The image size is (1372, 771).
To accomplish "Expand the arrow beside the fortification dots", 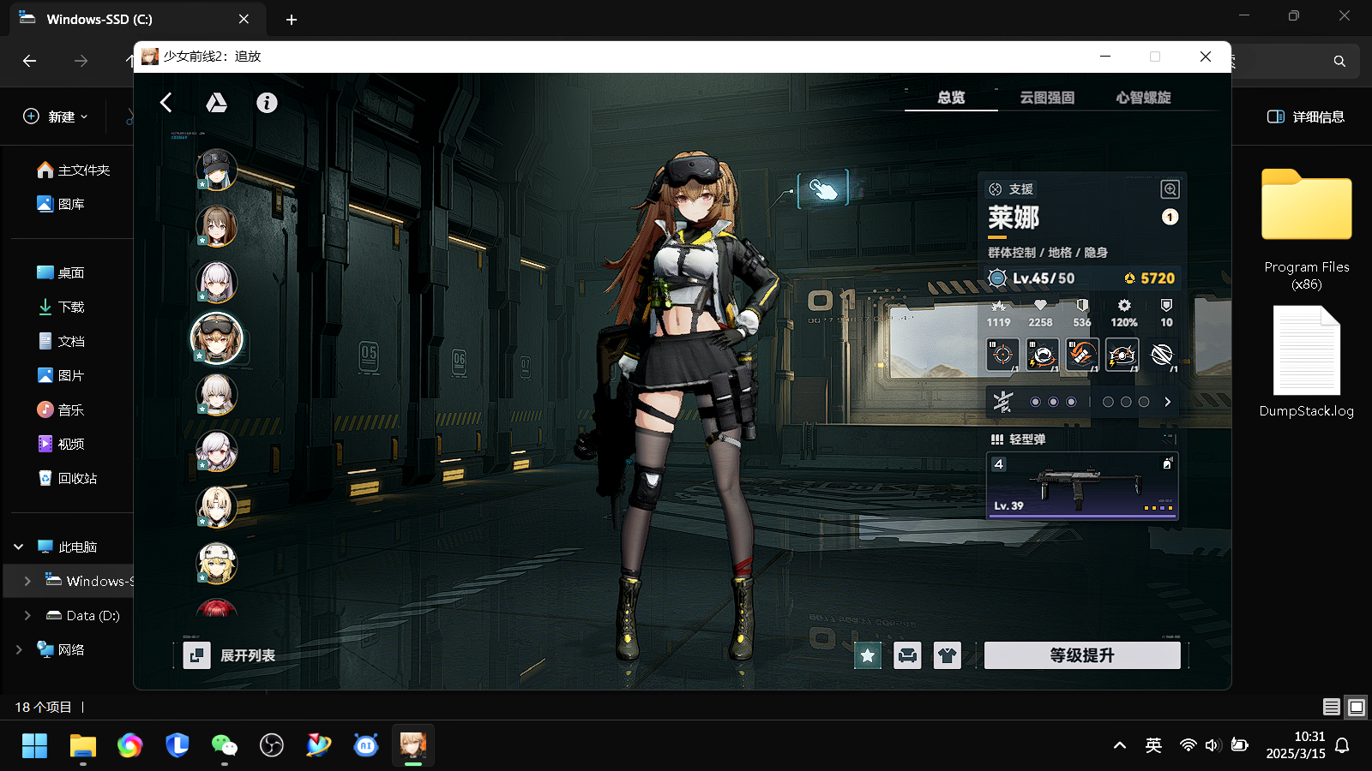I will [1167, 402].
